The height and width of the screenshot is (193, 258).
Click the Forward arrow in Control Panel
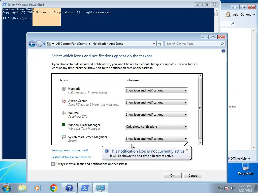pyautogui.click(x=39, y=44)
